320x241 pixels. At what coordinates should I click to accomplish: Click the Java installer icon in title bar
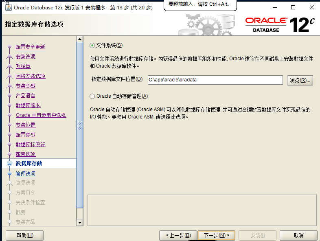(9, 7)
